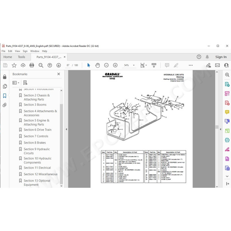This screenshot has width=231, height=231.
Task: Open Section 6 Drive Train bookmark
Action: click(x=38, y=130)
